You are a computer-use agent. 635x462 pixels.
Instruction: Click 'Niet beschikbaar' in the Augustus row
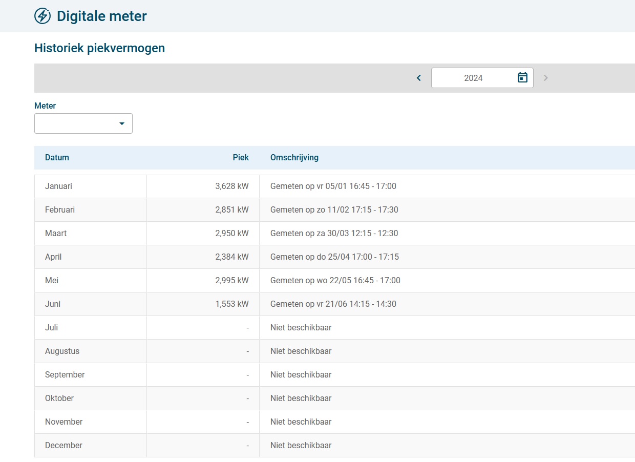301,351
